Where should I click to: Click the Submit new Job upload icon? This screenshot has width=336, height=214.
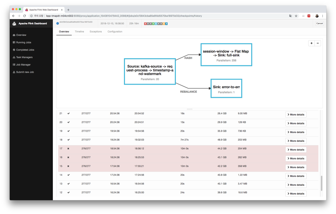(x=14, y=72)
